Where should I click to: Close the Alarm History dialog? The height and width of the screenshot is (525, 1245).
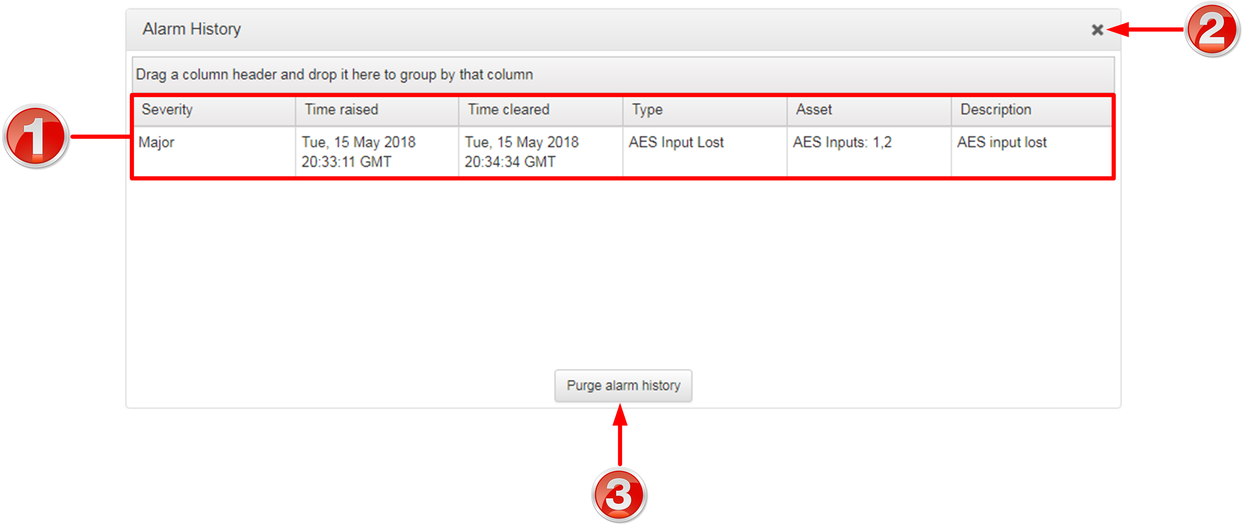(1097, 30)
